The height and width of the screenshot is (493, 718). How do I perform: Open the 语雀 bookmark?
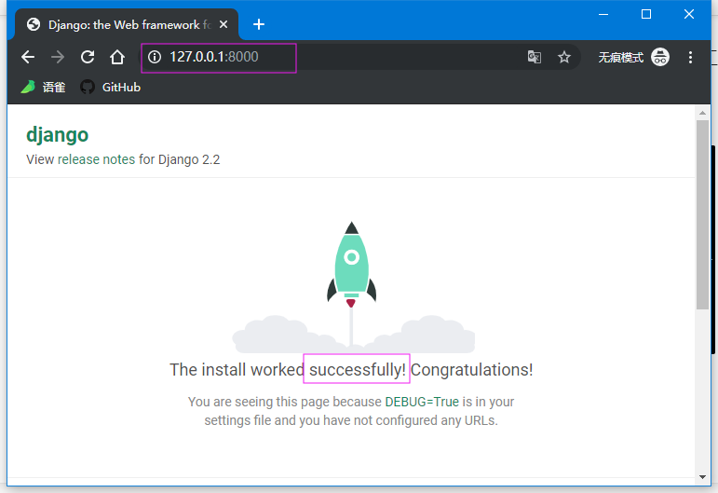coord(44,87)
